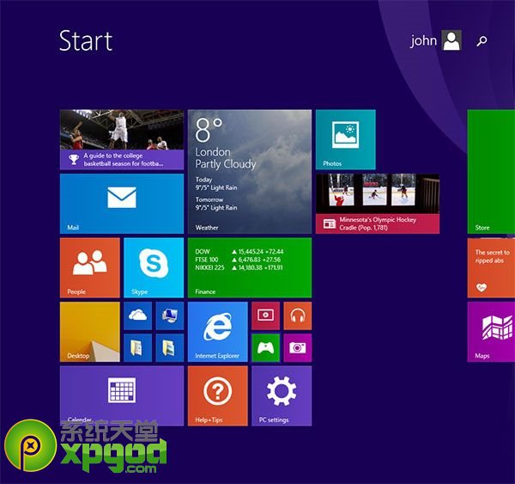The image size is (515, 484).
Task: Open the Health & Fitness ripped abs tile
Action: [x=491, y=268]
